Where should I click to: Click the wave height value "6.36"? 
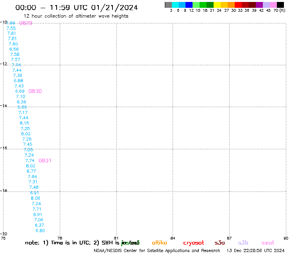click(x=21, y=102)
